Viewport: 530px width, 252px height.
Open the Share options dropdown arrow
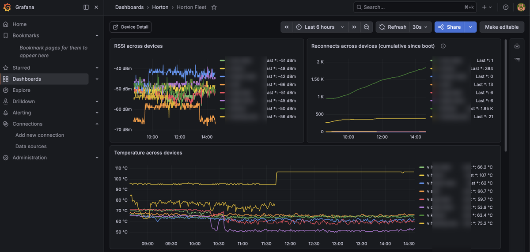click(471, 27)
